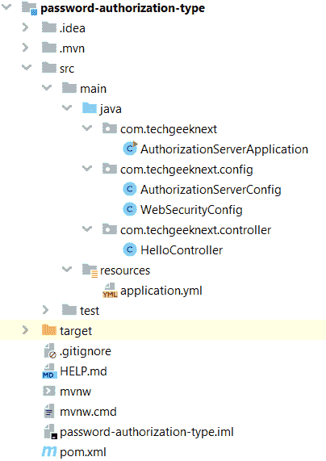
Task: Collapse the src folder
Action: tap(27, 68)
